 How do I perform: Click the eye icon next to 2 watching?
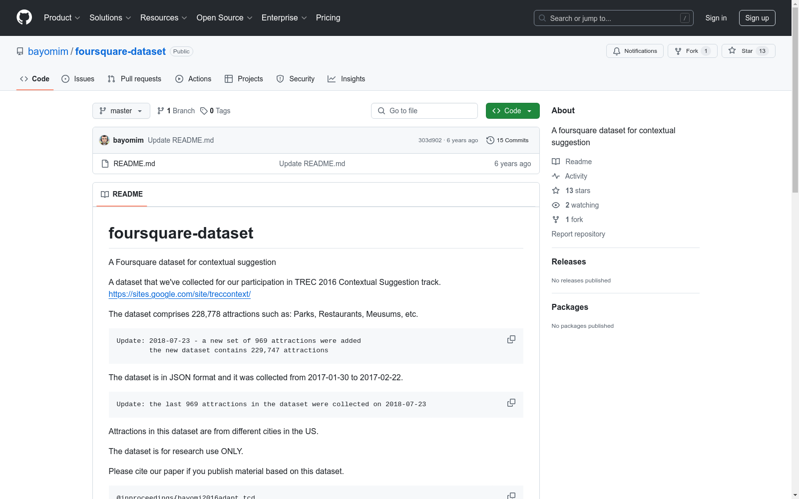[556, 205]
